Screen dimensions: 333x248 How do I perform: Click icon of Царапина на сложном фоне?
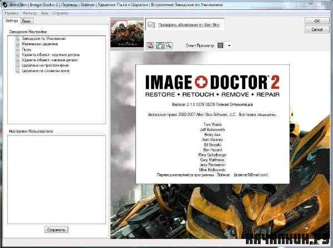(18, 71)
